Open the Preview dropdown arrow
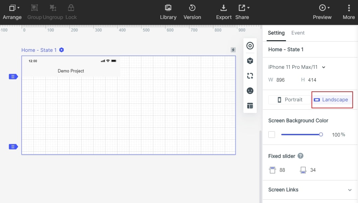The image size is (358, 203). point(328,8)
